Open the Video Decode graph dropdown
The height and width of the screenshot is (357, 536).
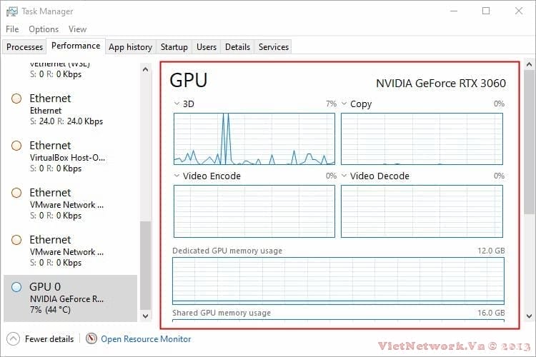click(x=344, y=176)
